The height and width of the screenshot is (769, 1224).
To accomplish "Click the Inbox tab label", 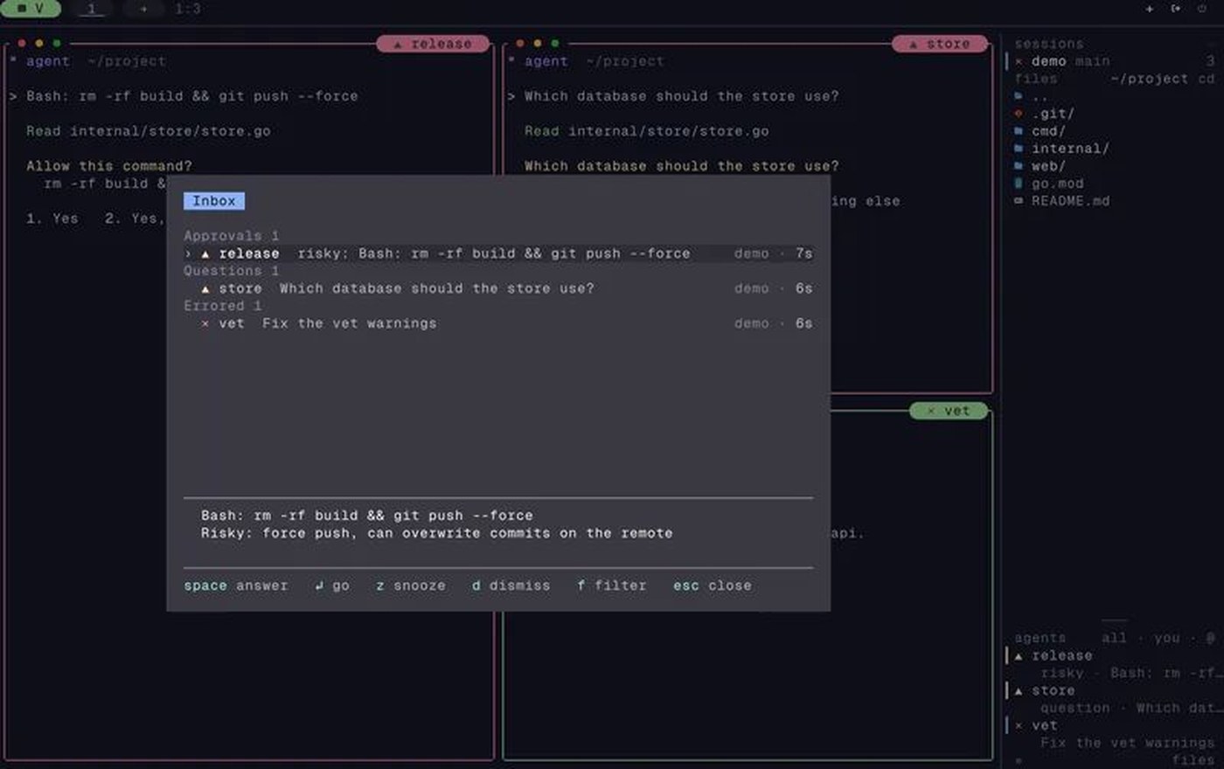I will click(214, 201).
